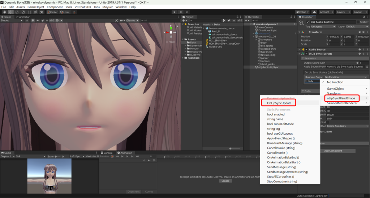The image size is (370, 198).
Task: Open the Runtime Only dropdown
Action: click(x=314, y=77)
